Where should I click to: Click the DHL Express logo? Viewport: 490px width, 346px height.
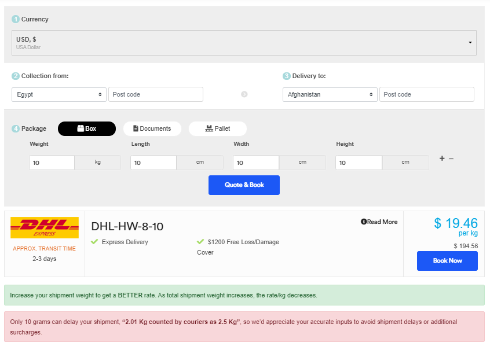[x=45, y=227]
